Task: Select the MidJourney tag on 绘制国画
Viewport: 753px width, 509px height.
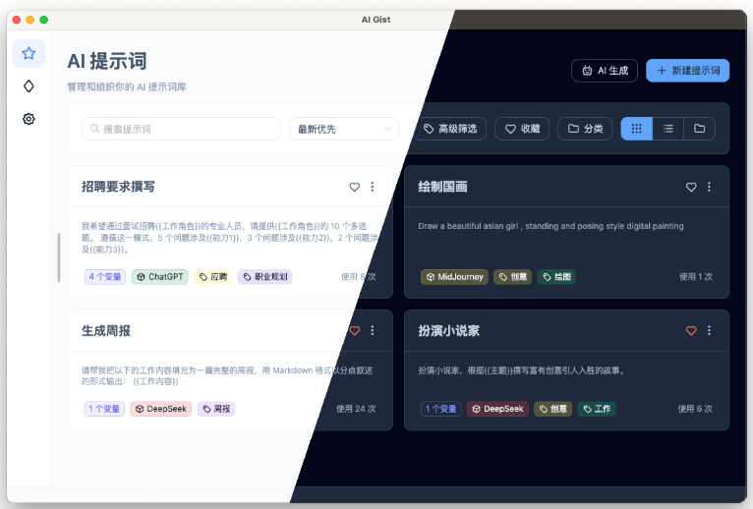Action: click(x=454, y=277)
